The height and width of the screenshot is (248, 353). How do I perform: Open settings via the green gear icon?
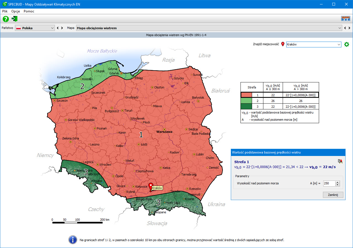pos(347,44)
